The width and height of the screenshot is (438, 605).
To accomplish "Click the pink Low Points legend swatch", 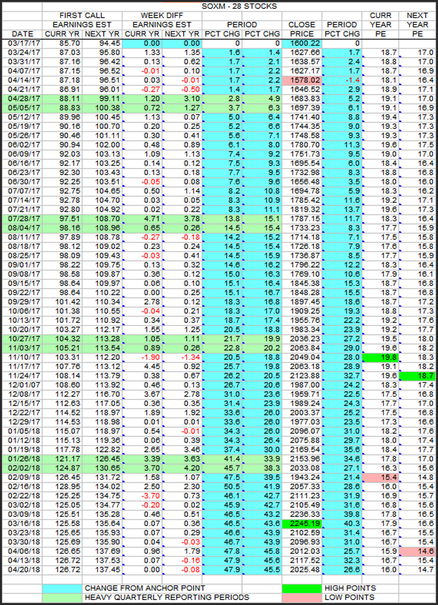I will [301, 597].
